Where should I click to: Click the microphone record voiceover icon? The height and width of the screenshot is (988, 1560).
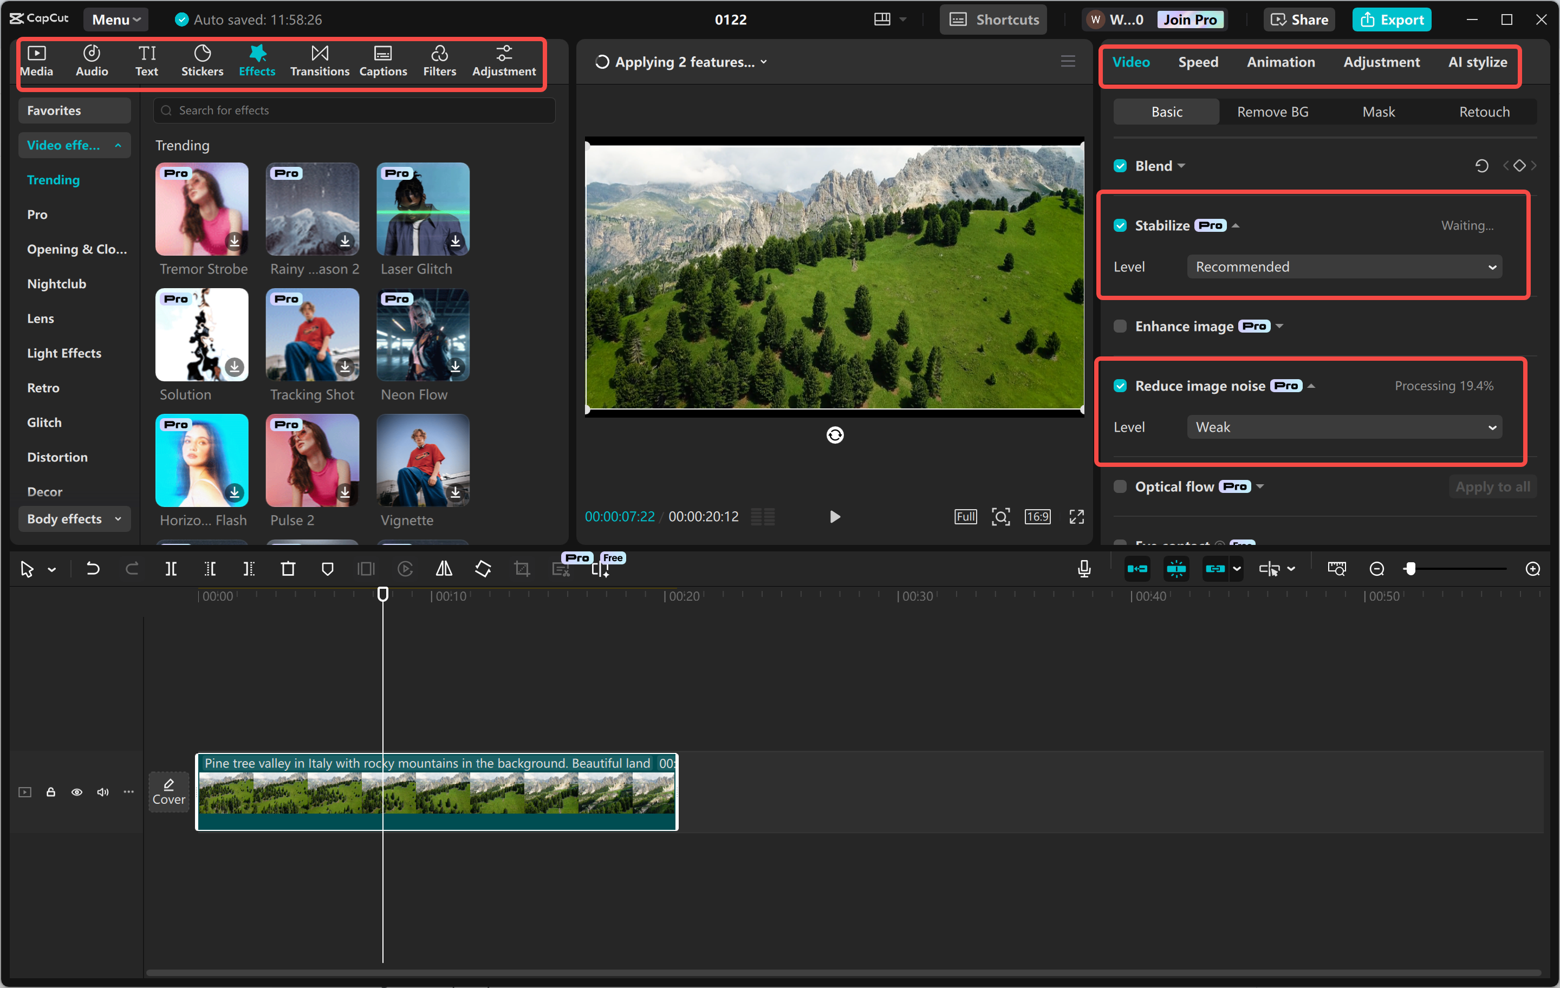1084,569
